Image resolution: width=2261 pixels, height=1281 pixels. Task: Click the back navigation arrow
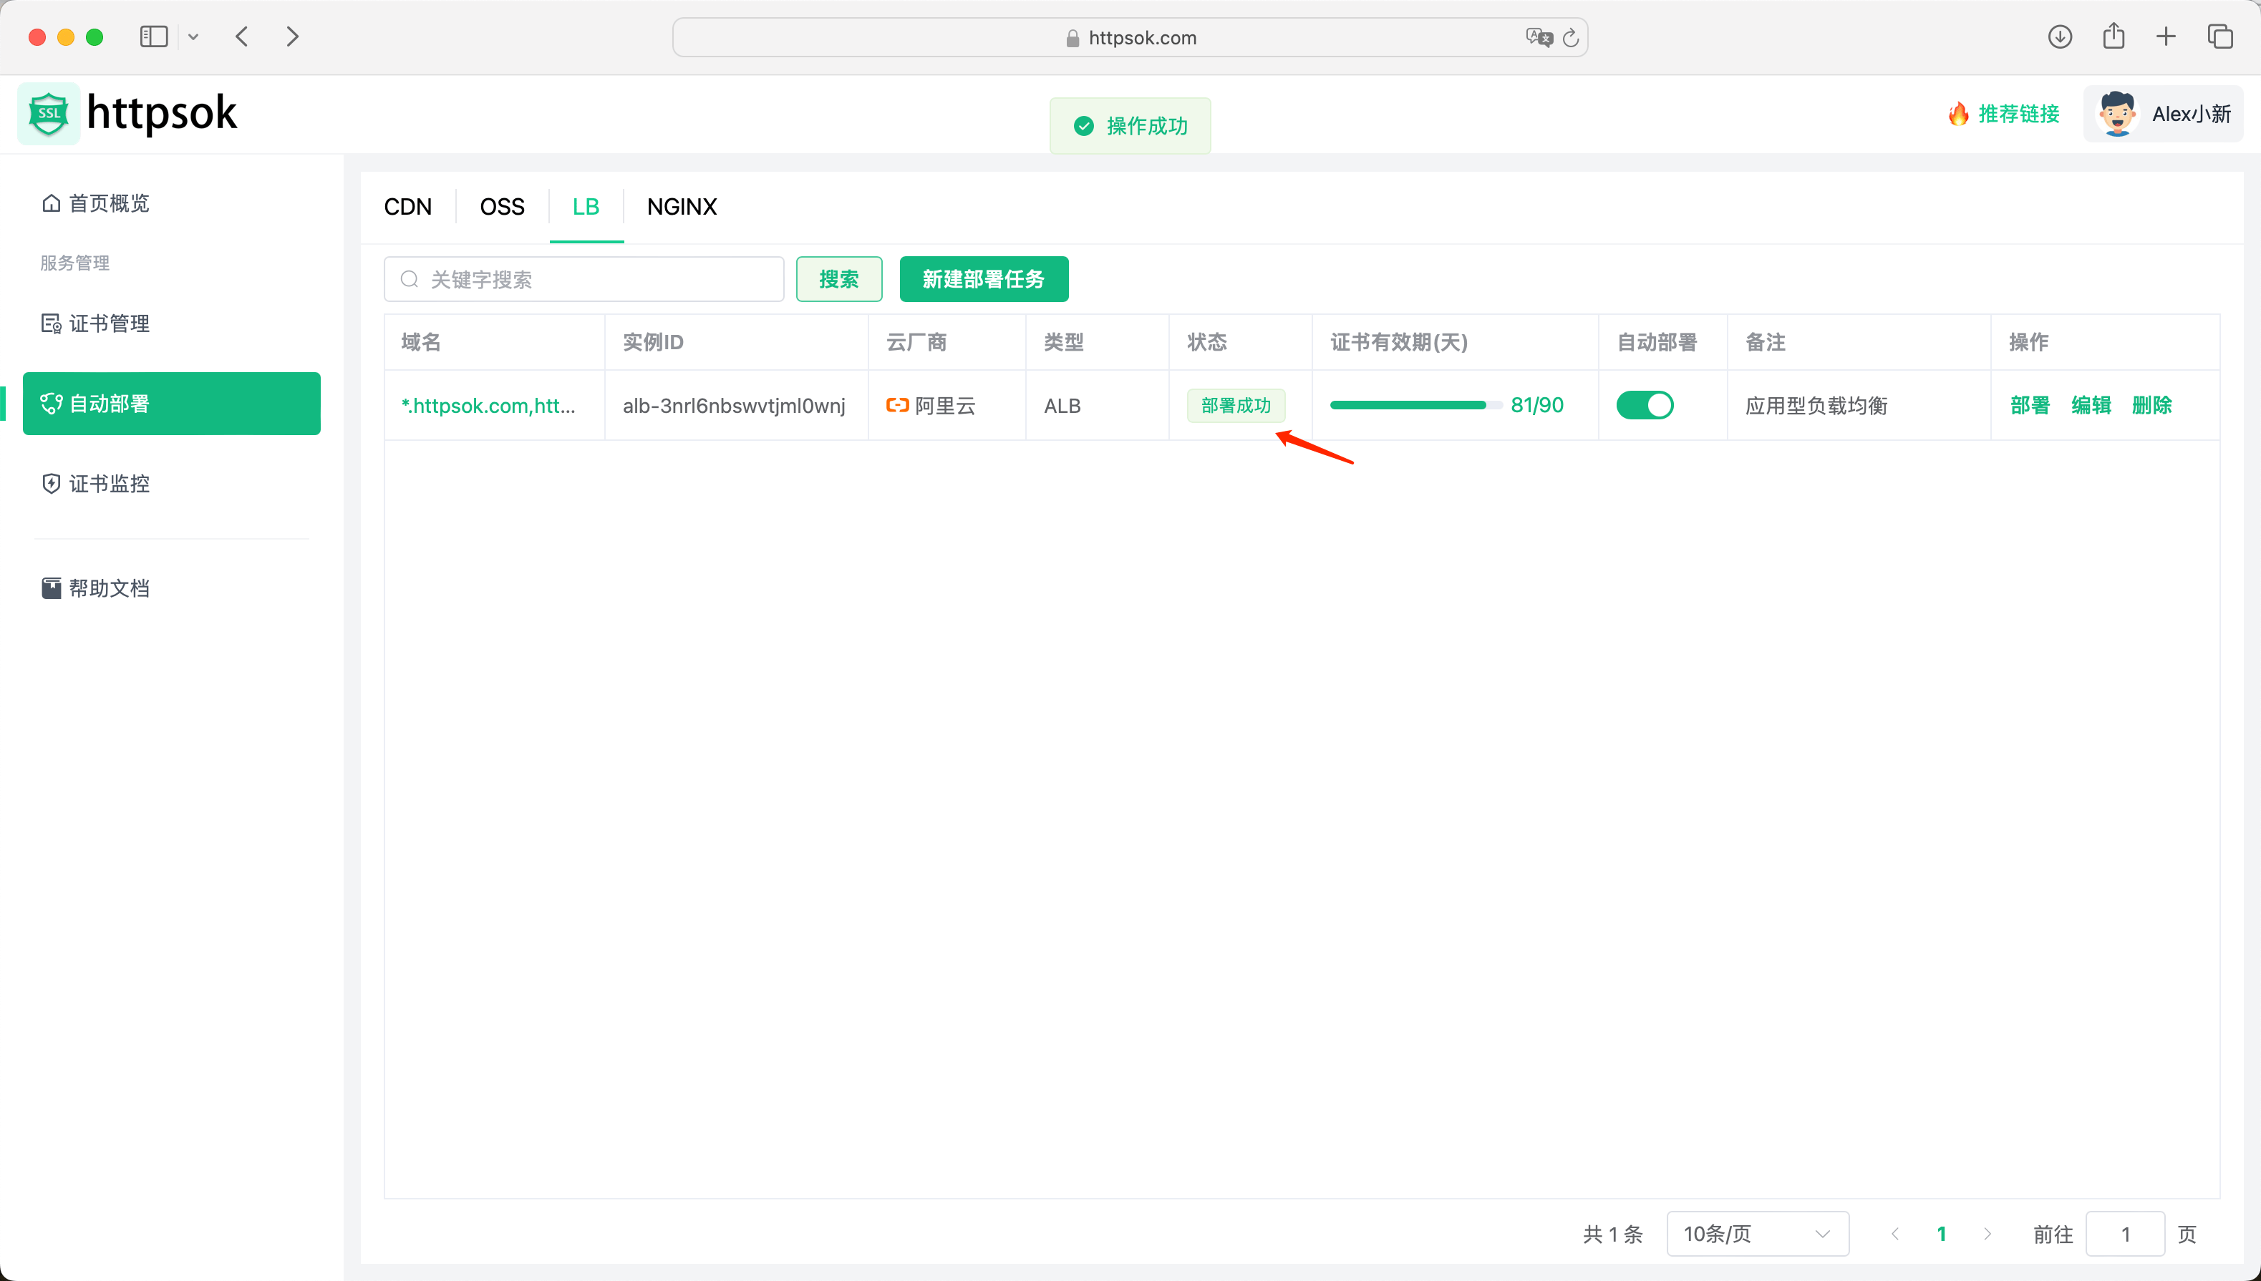[241, 36]
